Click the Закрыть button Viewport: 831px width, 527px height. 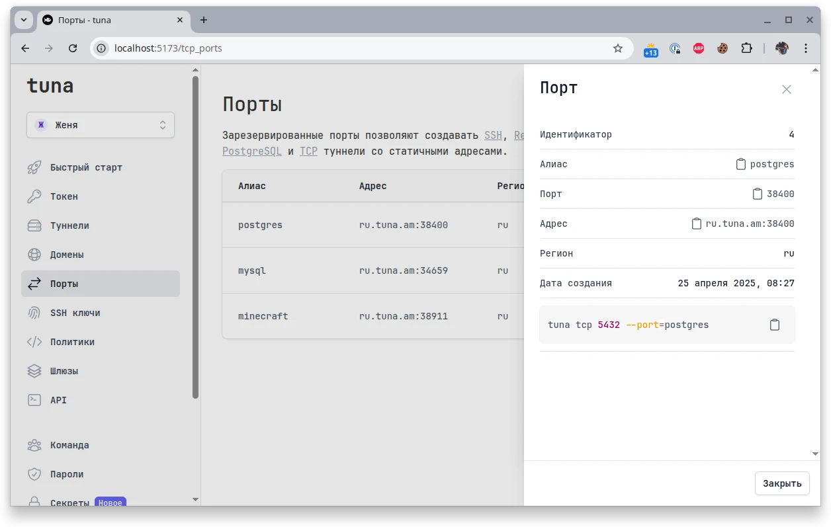tap(782, 483)
